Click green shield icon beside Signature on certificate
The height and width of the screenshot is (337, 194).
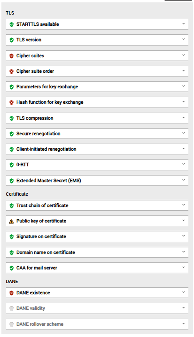[12, 237]
